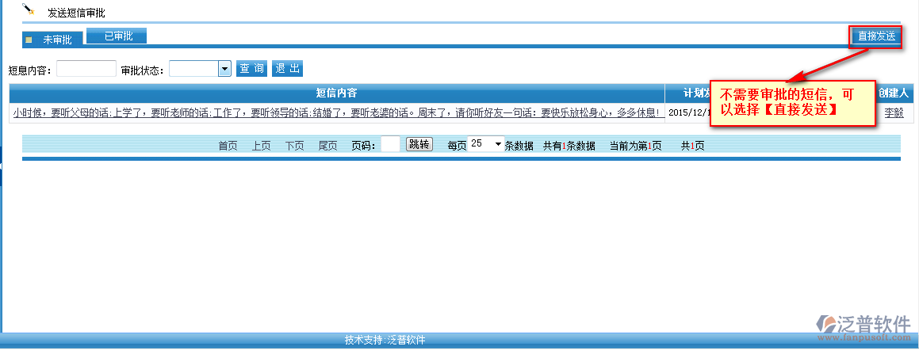Click the 直接发送 button
The height and width of the screenshot is (350, 919).
click(x=877, y=36)
